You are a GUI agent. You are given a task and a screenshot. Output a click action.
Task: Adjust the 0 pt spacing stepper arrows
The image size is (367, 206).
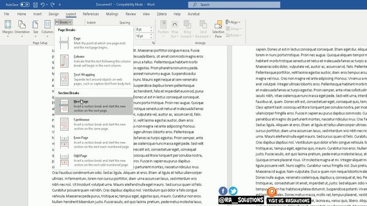tap(151, 29)
